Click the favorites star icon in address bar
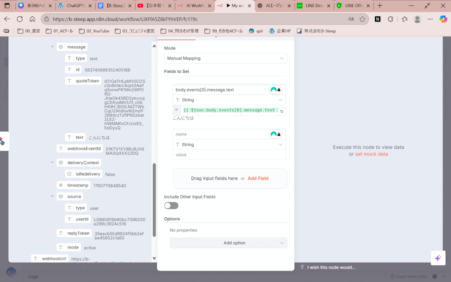The height and width of the screenshot is (282, 451). coord(362,19)
